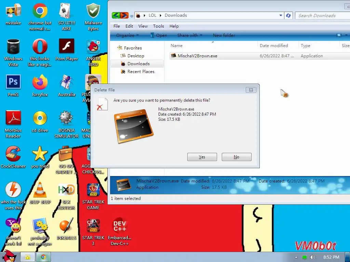Select Downloads in the navigation pane
The width and height of the screenshot is (350, 262).
coord(137,63)
